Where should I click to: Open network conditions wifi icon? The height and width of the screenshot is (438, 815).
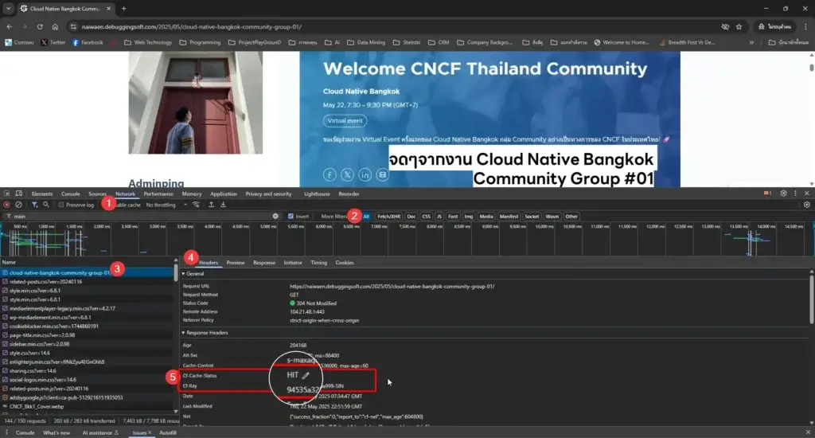coord(196,205)
